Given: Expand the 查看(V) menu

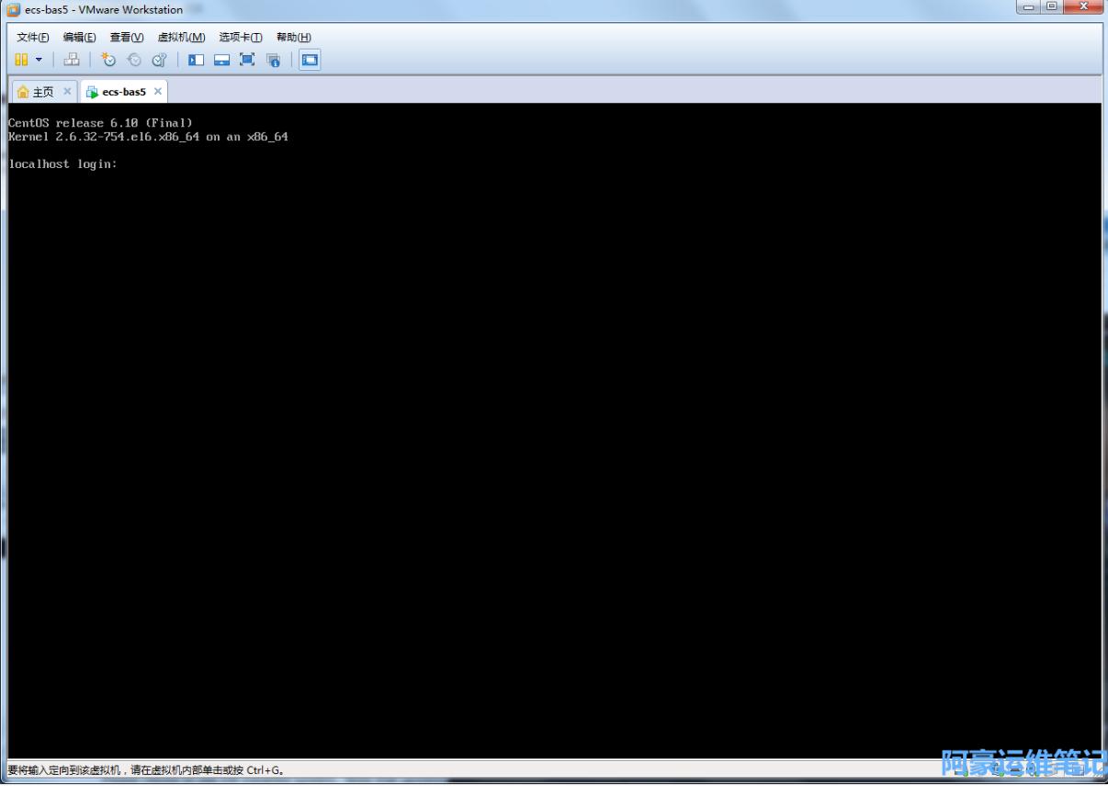Looking at the screenshot, I should (127, 37).
